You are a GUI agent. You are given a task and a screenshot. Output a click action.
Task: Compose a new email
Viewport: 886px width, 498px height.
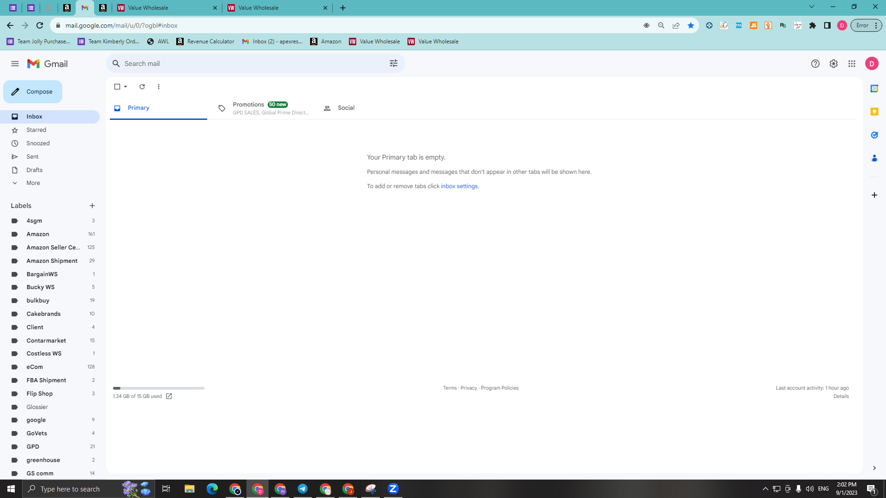pos(33,92)
